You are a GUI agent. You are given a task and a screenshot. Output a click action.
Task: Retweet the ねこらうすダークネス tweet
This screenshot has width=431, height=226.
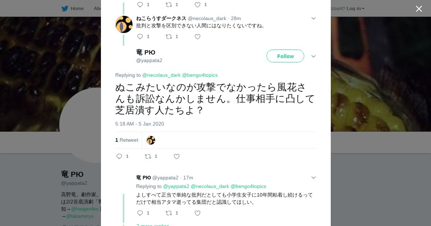pyautogui.click(x=169, y=37)
